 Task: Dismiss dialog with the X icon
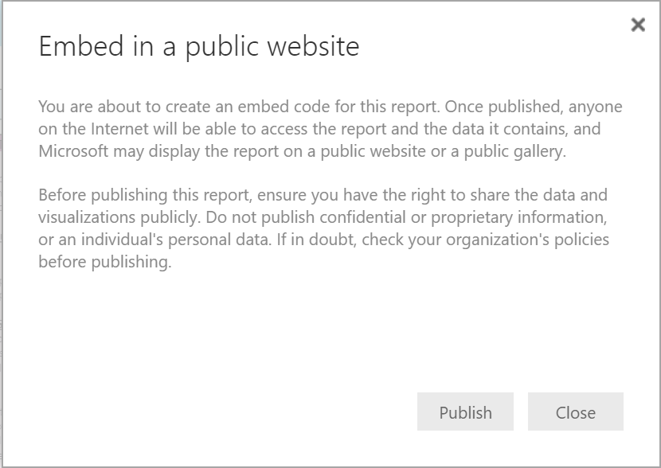pos(638,25)
